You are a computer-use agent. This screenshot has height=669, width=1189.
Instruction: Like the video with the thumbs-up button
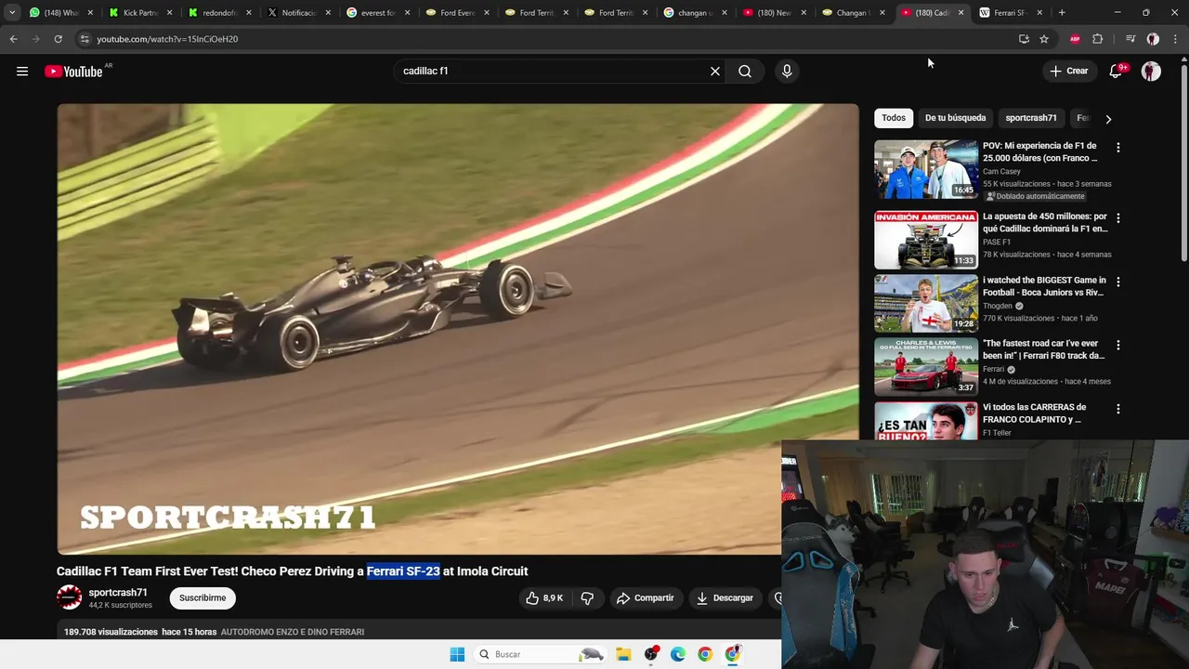544,598
